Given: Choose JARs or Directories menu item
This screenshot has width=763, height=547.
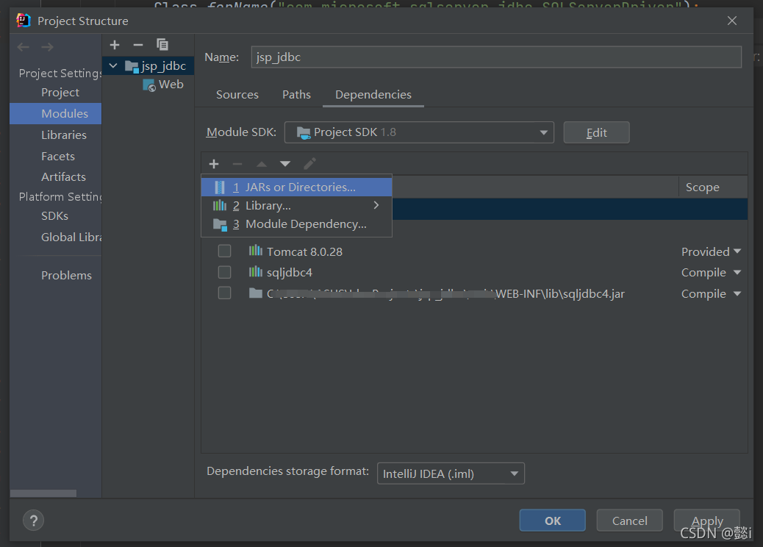Looking at the screenshot, I should tap(300, 187).
